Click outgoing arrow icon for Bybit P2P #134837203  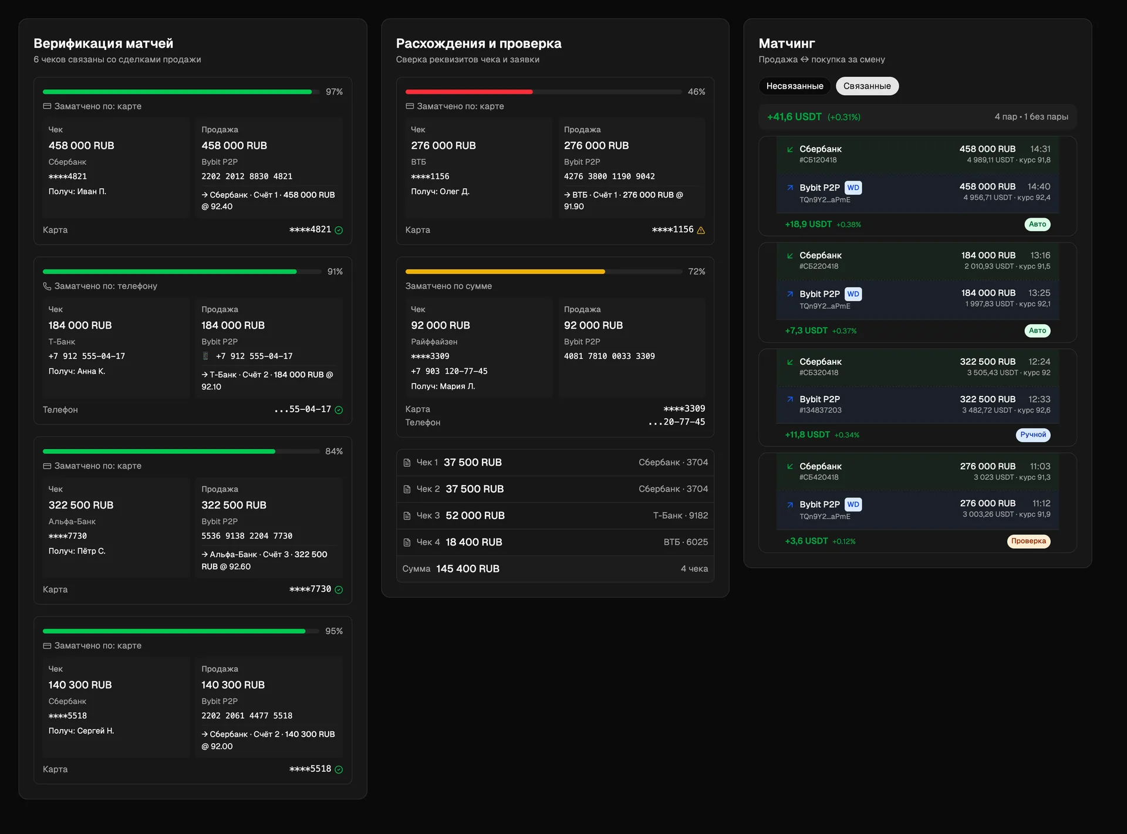click(x=790, y=399)
